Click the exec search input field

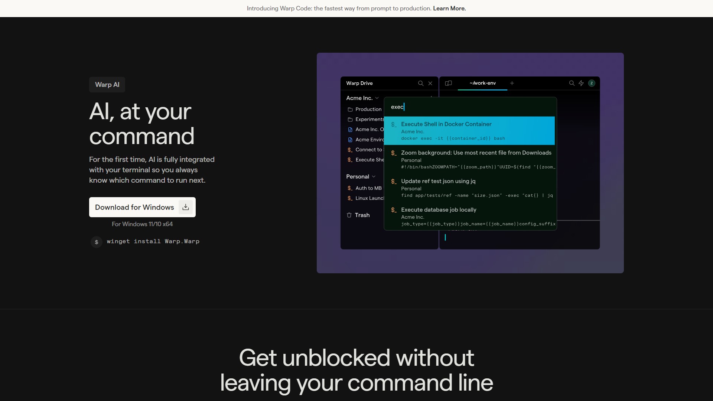tap(470, 107)
